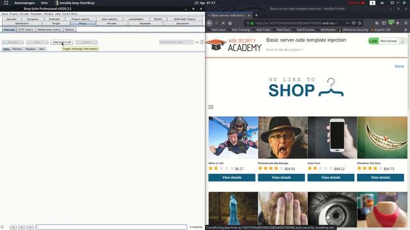Switch message view to Headers tab
410x230 pixels.
(31, 49)
